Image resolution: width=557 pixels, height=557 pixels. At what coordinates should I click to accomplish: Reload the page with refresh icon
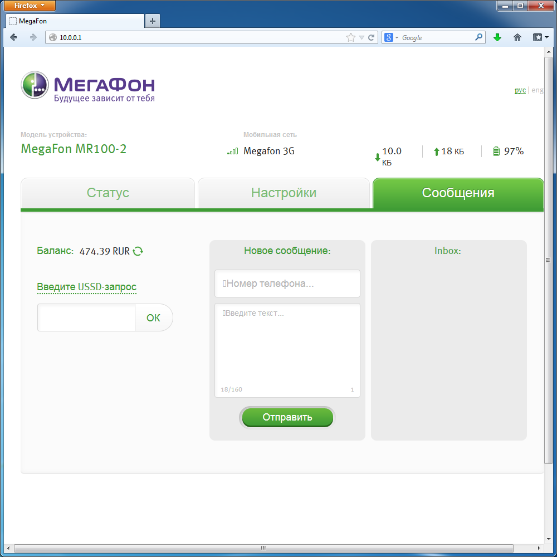click(371, 37)
